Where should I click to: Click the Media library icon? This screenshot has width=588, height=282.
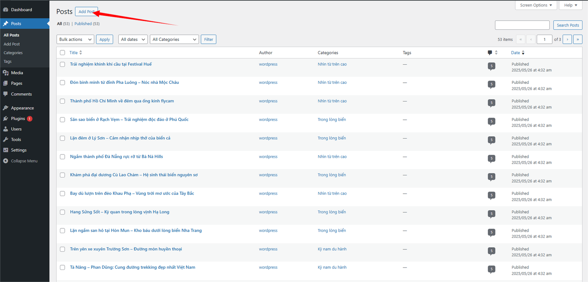6,73
